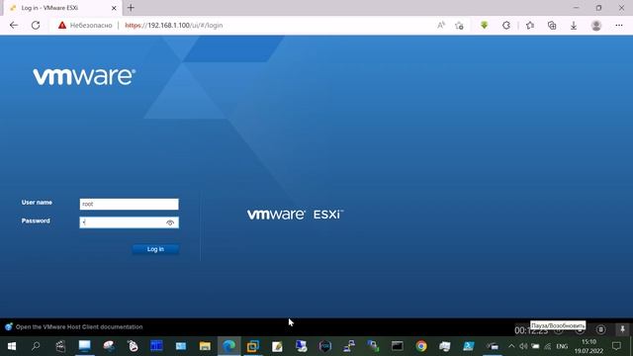Open PowerShell taskbar icon

[469, 346]
